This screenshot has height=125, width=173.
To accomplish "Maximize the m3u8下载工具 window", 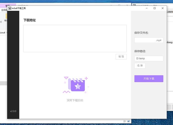I will tap(154, 8).
